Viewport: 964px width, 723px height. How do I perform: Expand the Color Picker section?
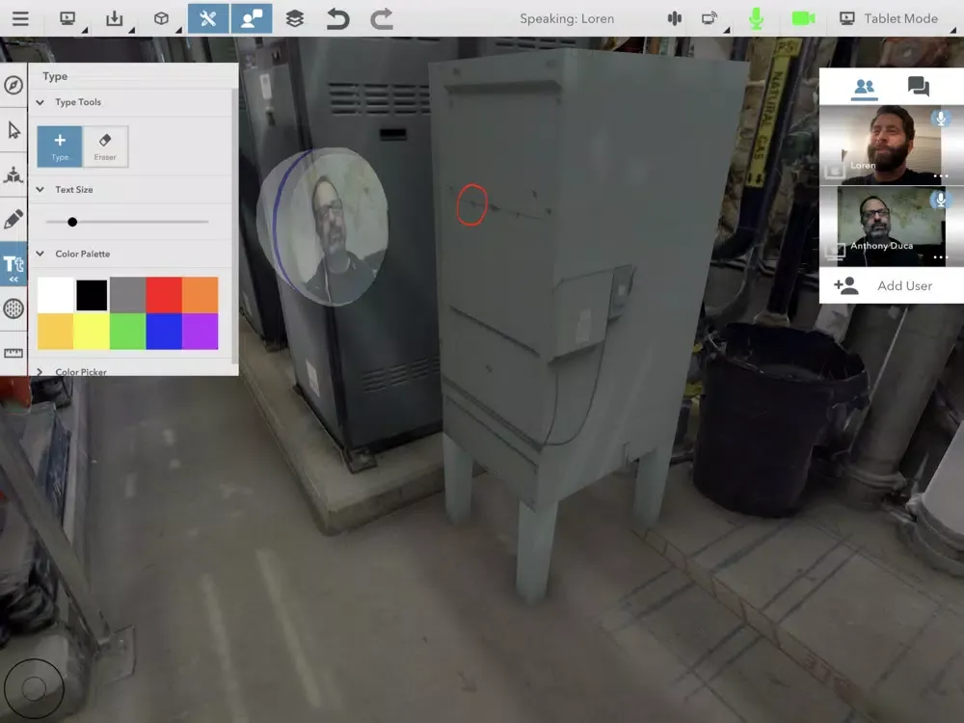coord(40,371)
